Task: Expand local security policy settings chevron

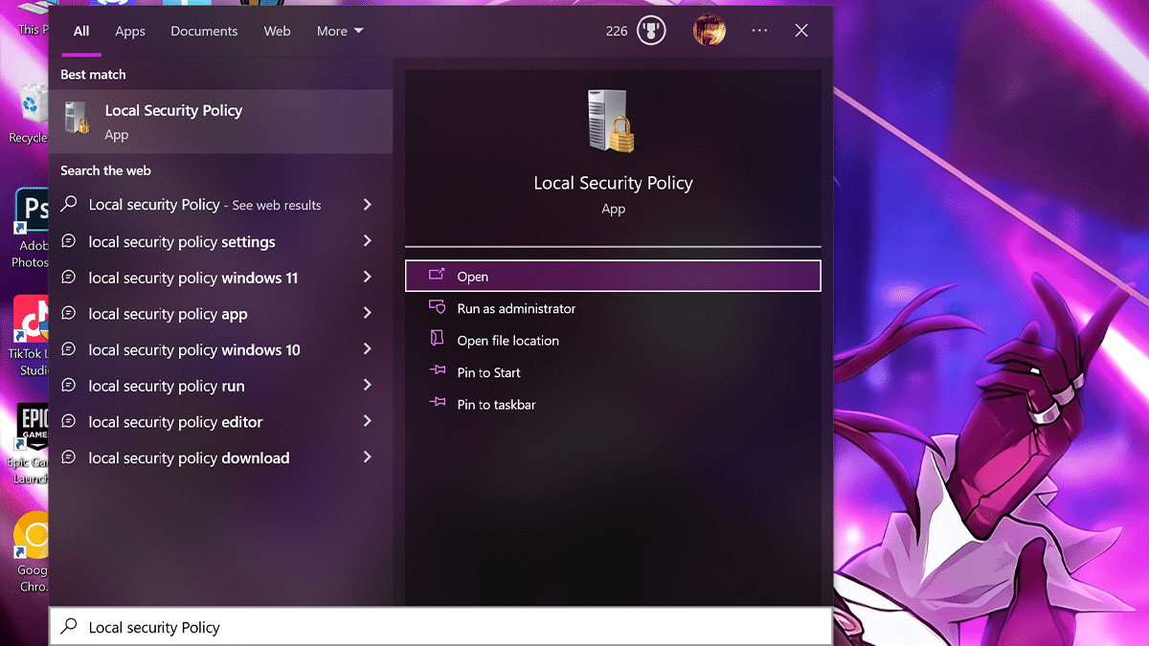Action: 368,241
